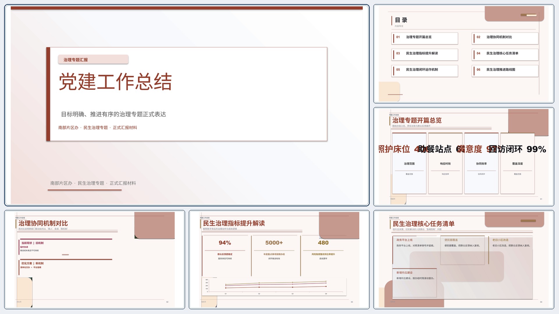
Task: Click the 新增托位建设 task card title
Action: point(404,273)
